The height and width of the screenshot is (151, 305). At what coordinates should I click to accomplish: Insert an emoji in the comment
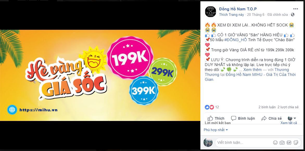[275, 143]
